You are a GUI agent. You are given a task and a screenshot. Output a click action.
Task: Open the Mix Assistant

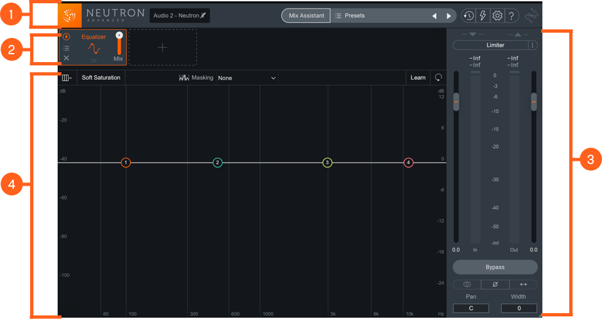(x=306, y=16)
